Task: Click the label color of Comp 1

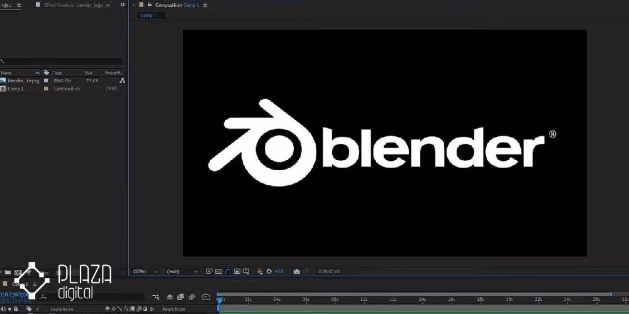Action: pos(46,89)
